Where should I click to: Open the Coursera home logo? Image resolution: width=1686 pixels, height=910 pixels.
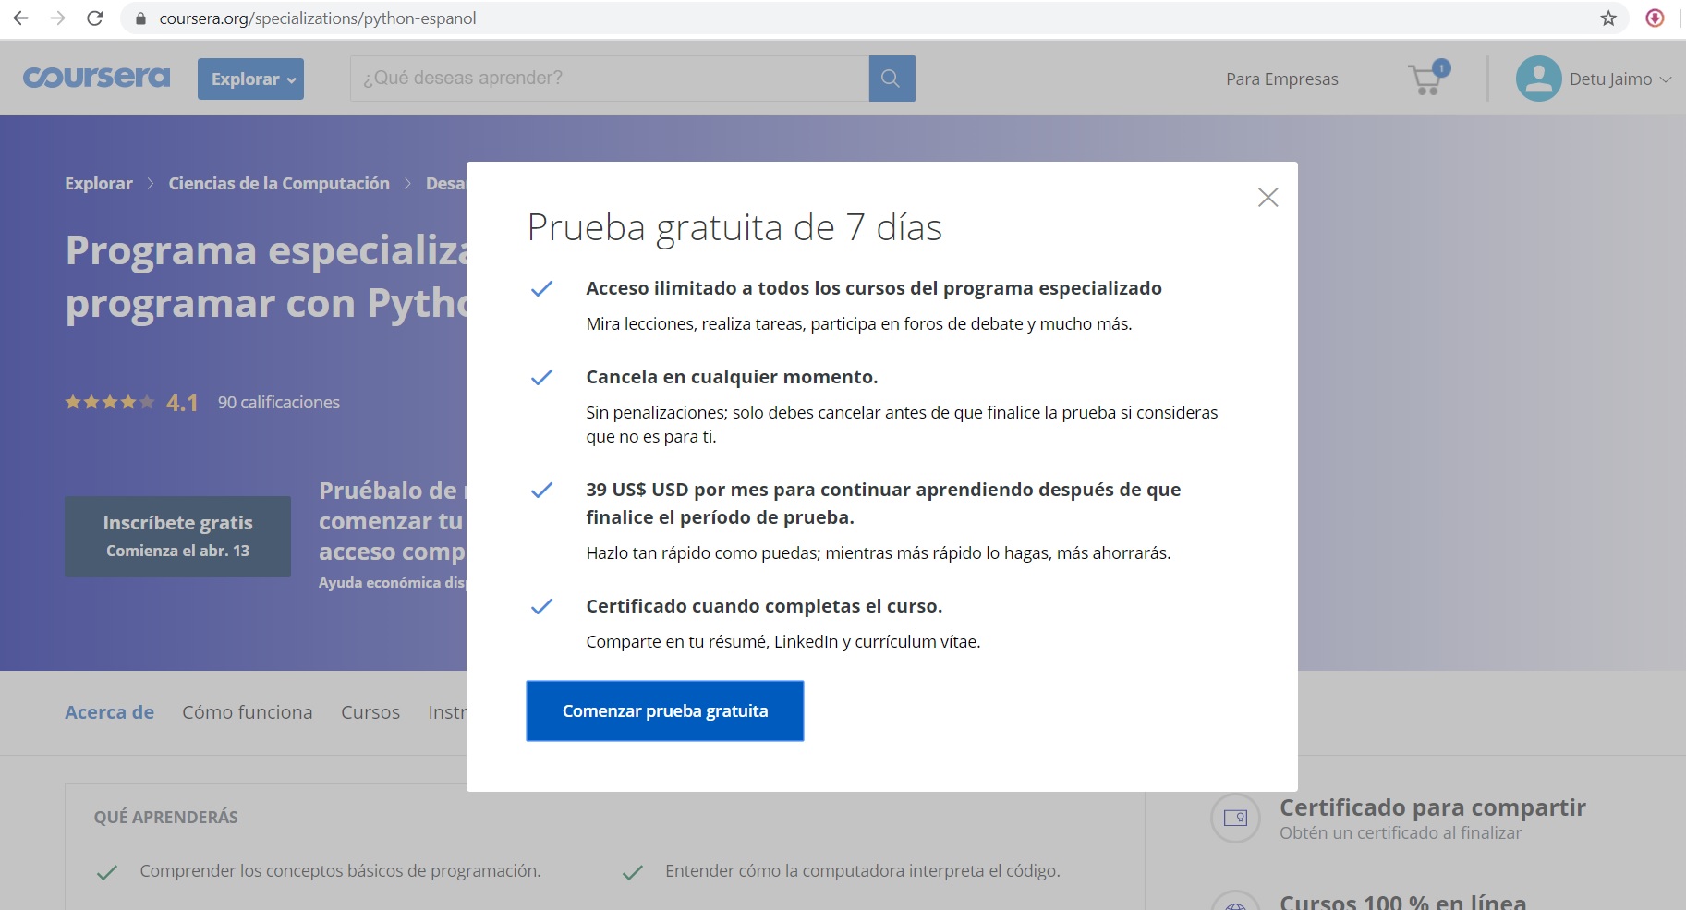[x=97, y=78]
